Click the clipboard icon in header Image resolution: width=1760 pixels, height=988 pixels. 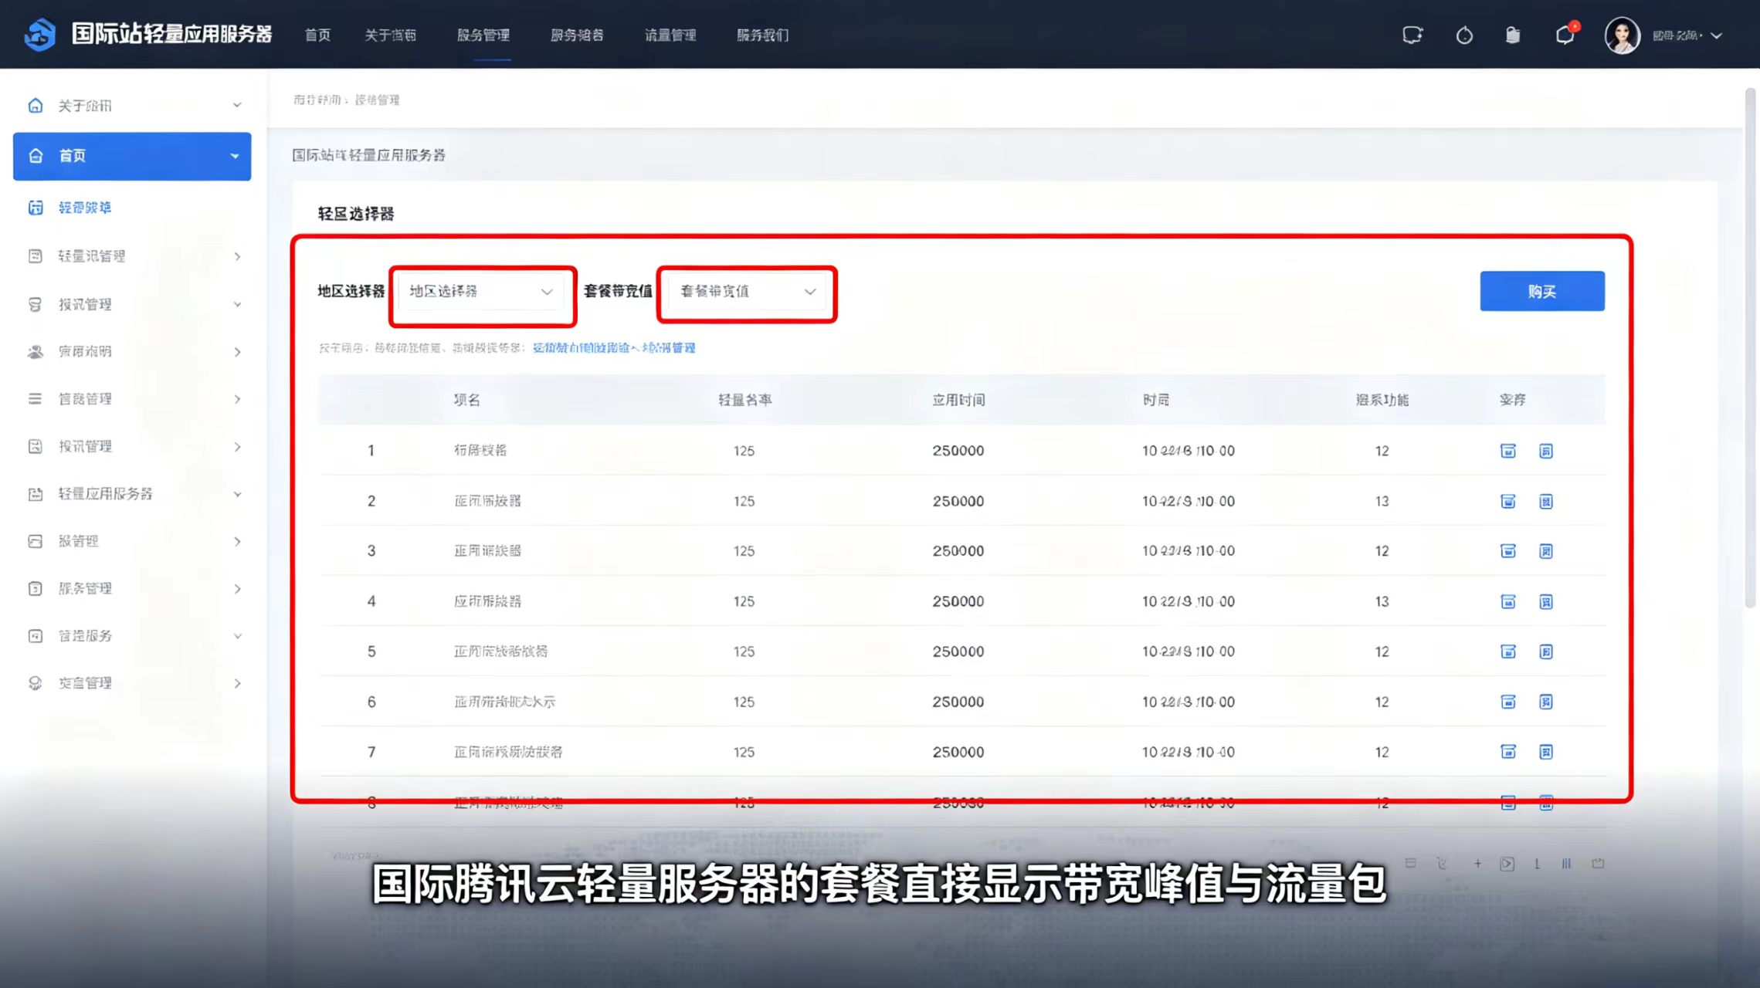pos(1512,35)
